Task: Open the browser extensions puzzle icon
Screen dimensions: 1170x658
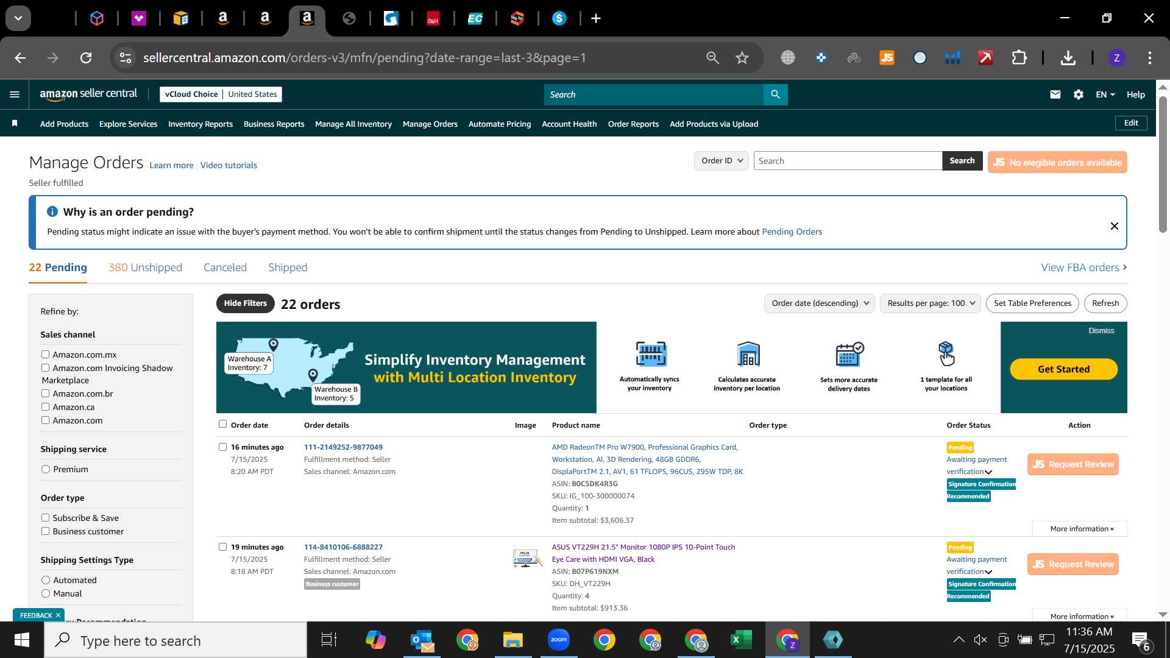Action: [x=1019, y=58]
